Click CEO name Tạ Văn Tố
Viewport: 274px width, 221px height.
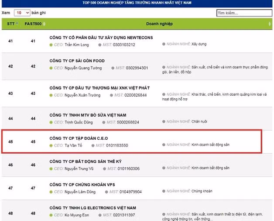73,145
